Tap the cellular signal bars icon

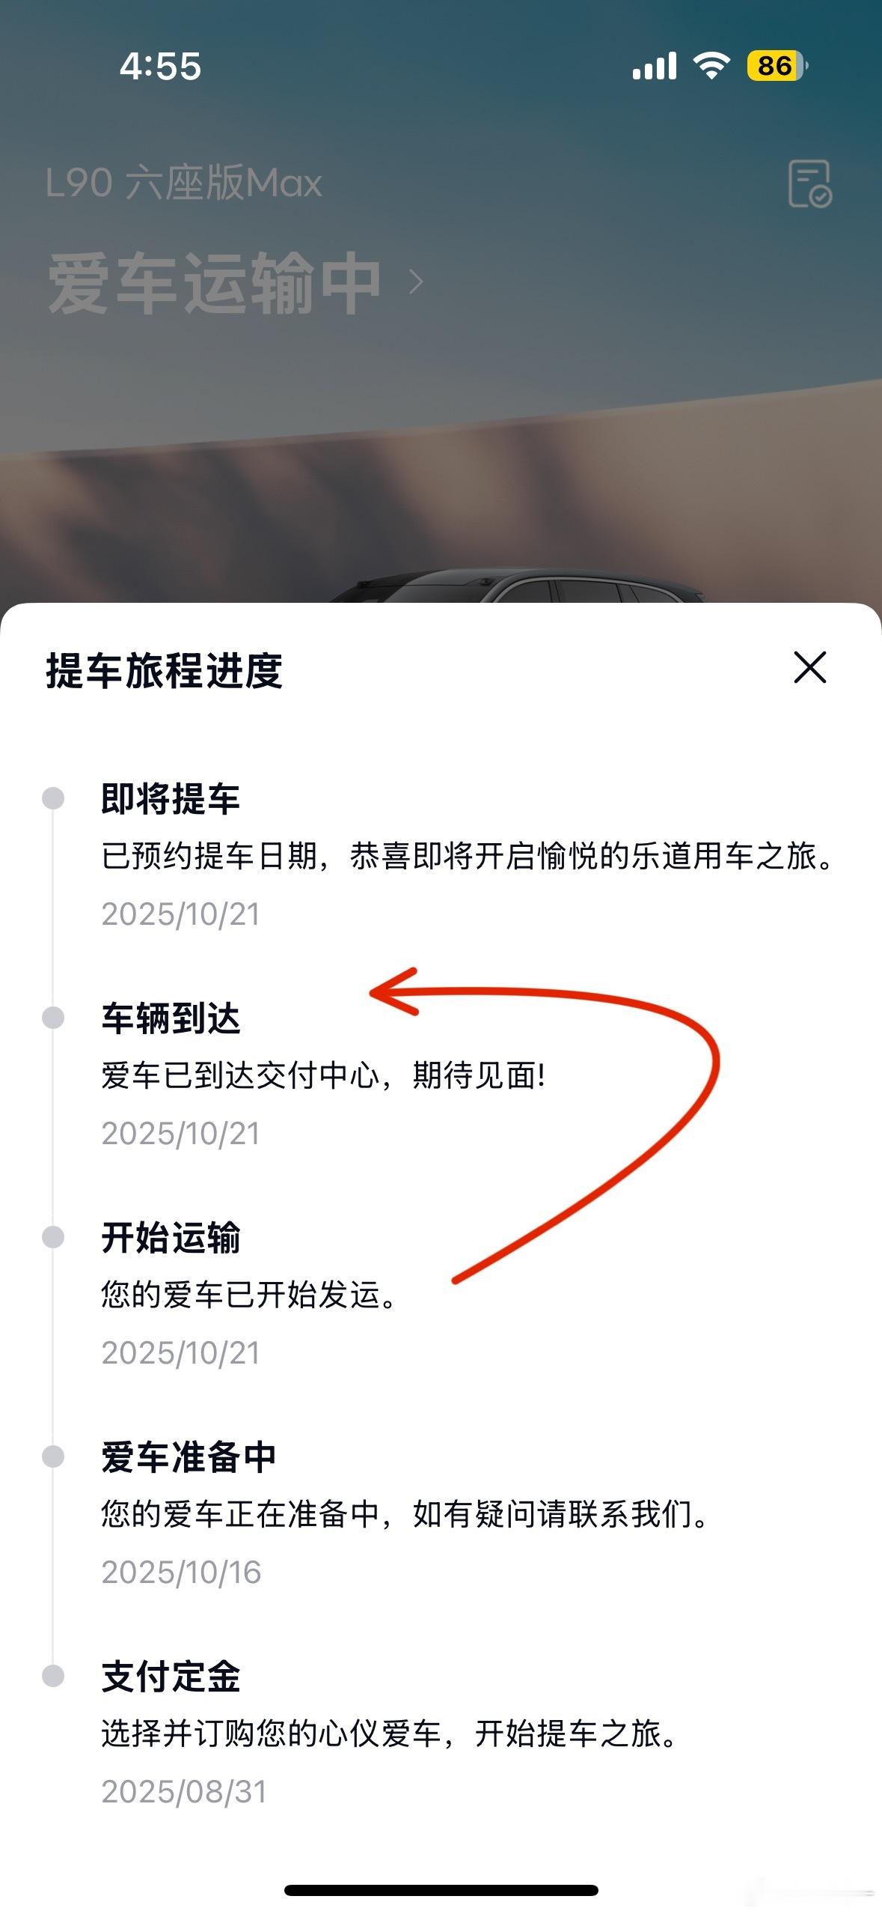[655, 66]
